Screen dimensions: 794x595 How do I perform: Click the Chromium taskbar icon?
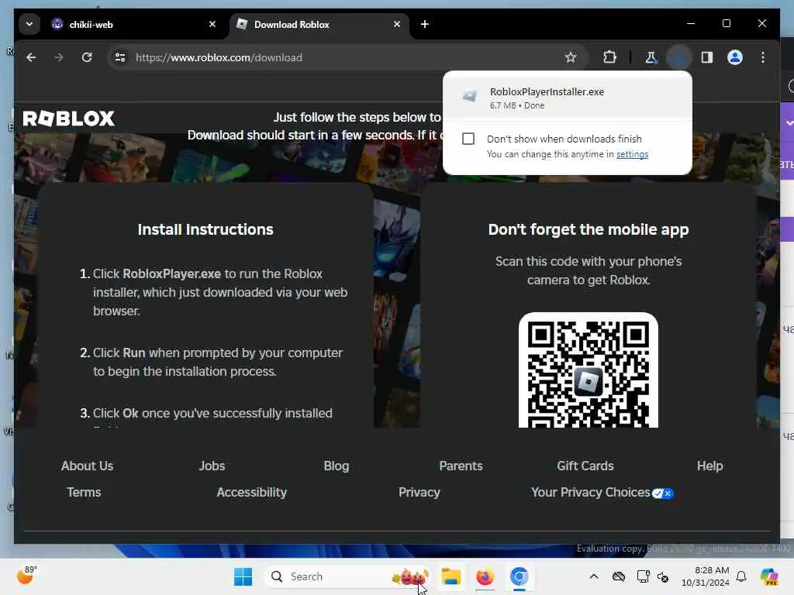click(519, 576)
